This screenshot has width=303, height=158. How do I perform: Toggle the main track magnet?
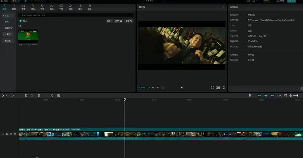point(259,95)
